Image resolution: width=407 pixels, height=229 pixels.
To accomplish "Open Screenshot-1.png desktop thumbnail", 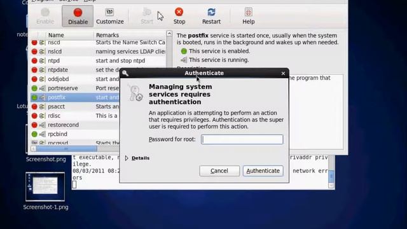I will (x=45, y=186).
